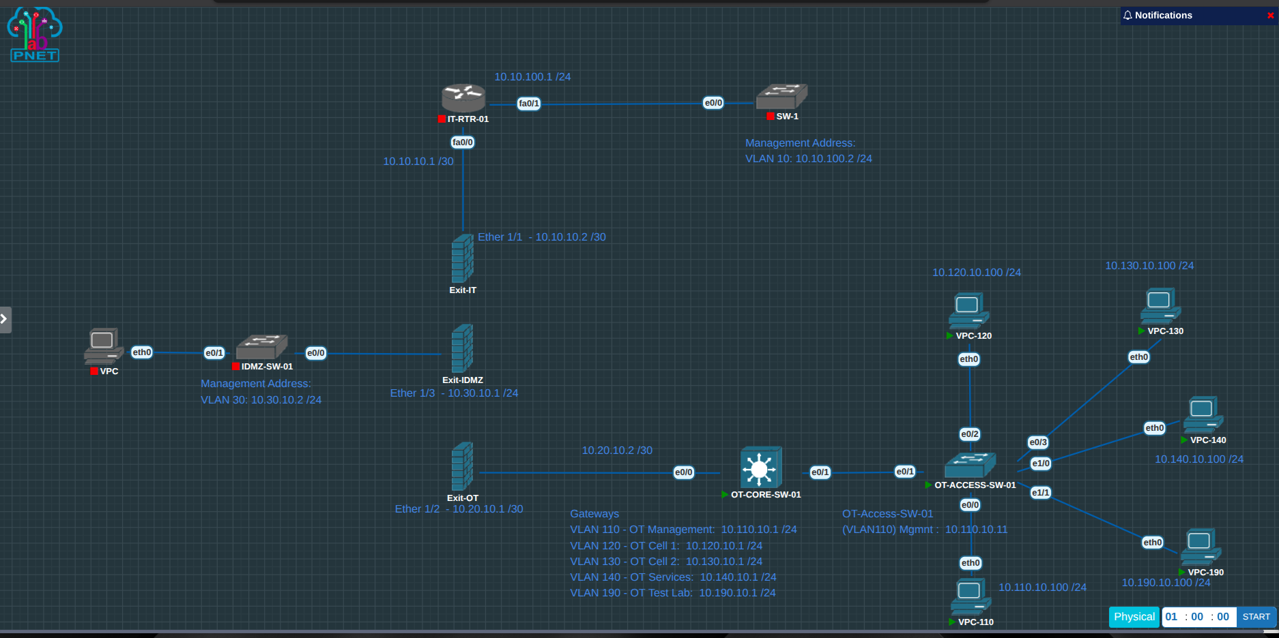Set the timer hours field
Image resolution: width=1279 pixels, height=638 pixels.
pyautogui.click(x=1171, y=617)
